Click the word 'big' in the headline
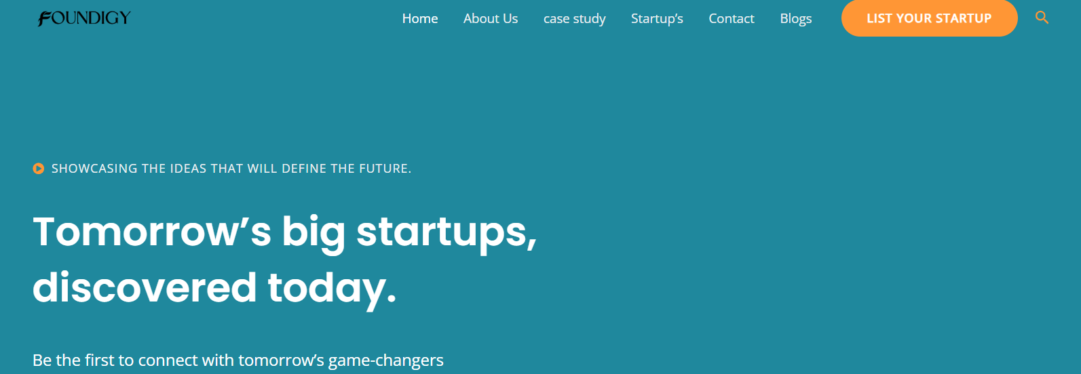 pos(313,232)
